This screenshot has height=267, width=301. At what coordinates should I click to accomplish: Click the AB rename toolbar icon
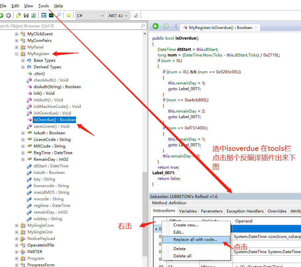pyautogui.click(x=44, y=15)
